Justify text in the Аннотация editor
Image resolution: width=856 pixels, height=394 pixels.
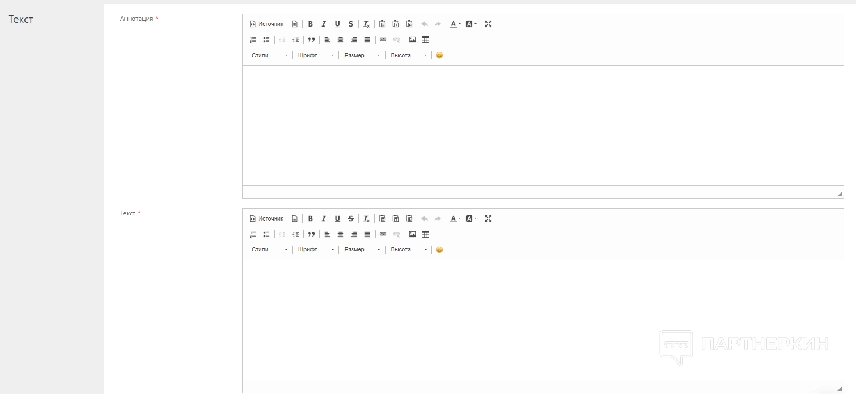pyautogui.click(x=367, y=40)
